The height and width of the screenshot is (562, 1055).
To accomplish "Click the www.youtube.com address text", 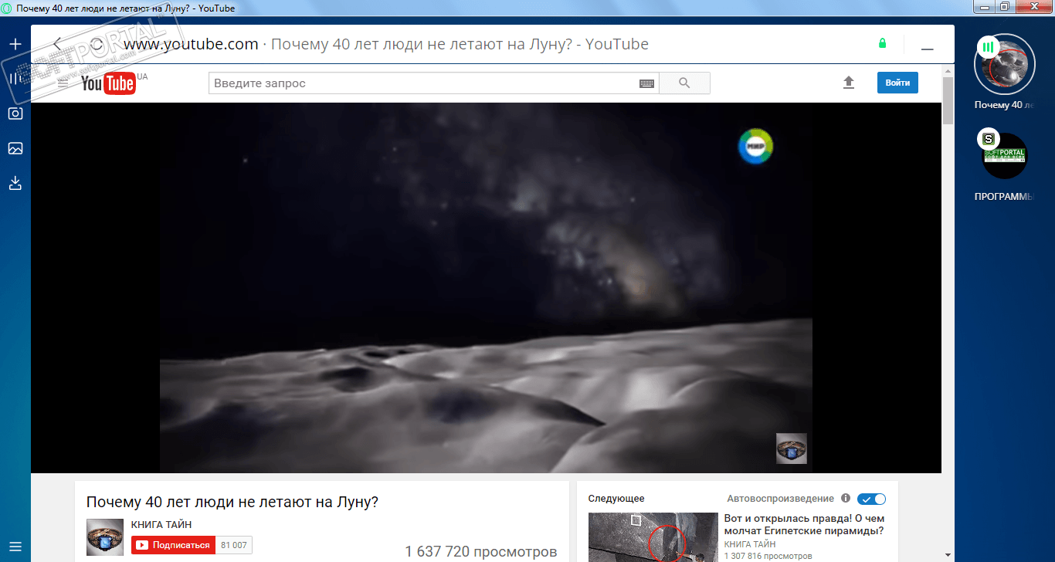I will [x=191, y=44].
